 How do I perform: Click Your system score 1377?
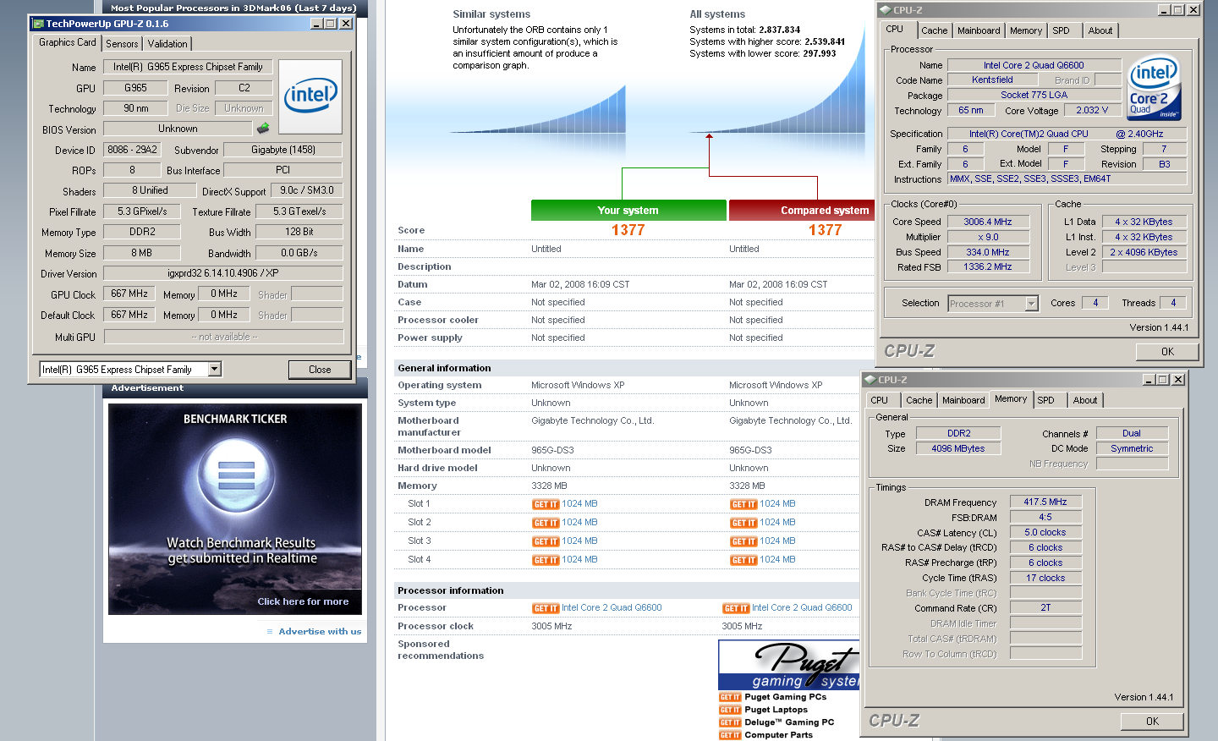point(628,230)
